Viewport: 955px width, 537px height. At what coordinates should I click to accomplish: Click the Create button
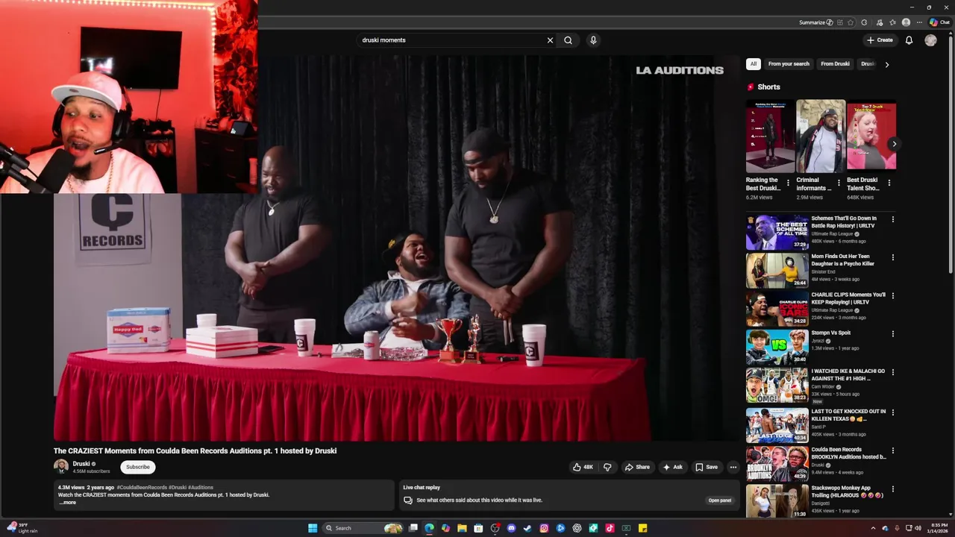(880, 40)
